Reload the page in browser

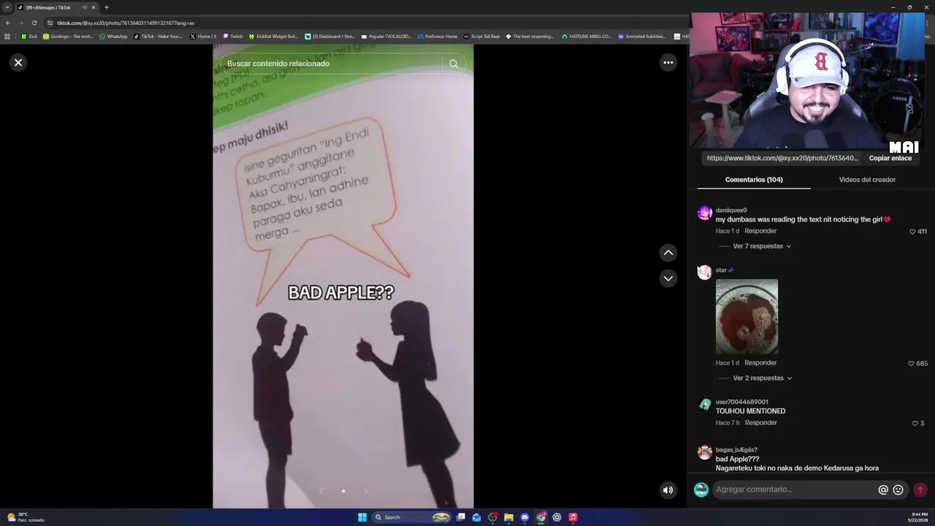(x=34, y=23)
